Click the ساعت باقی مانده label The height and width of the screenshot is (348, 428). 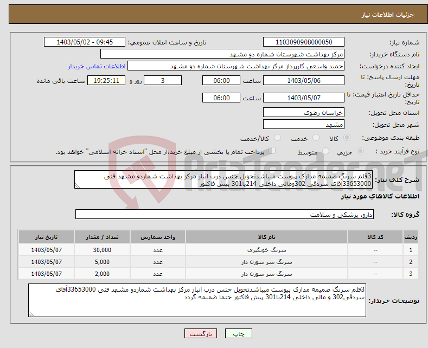[61, 81]
